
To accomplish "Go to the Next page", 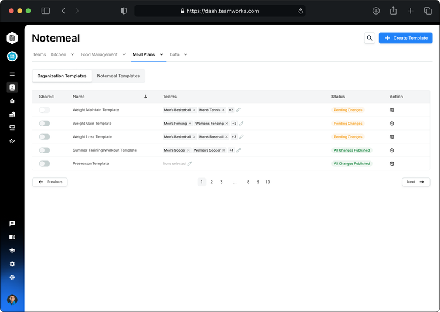I will [x=416, y=182].
